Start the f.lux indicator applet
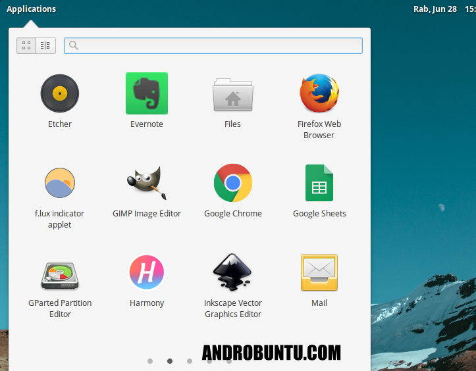The width and height of the screenshot is (476, 371). (x=60, y=183)
